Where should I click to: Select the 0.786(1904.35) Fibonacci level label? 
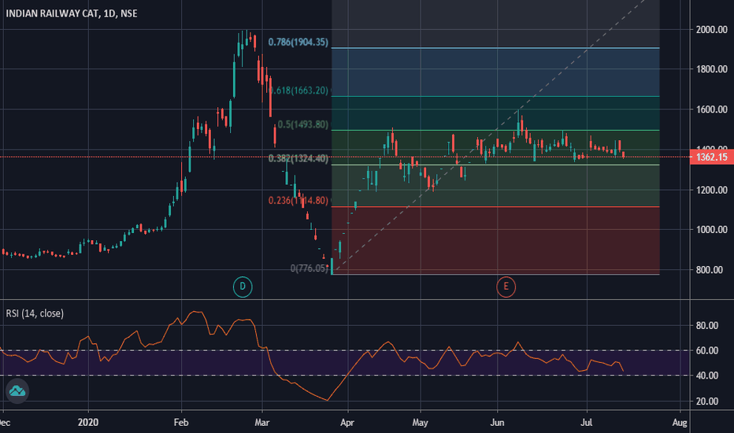coord(298,43)
